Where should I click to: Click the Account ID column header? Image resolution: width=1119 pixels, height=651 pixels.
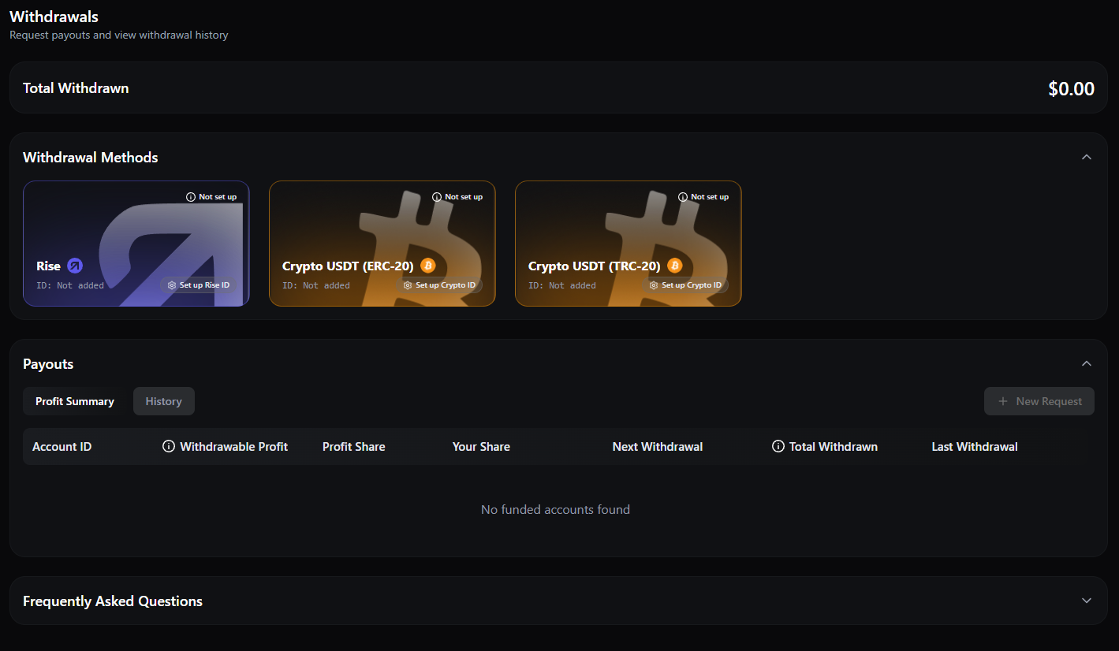click(62, 447)
